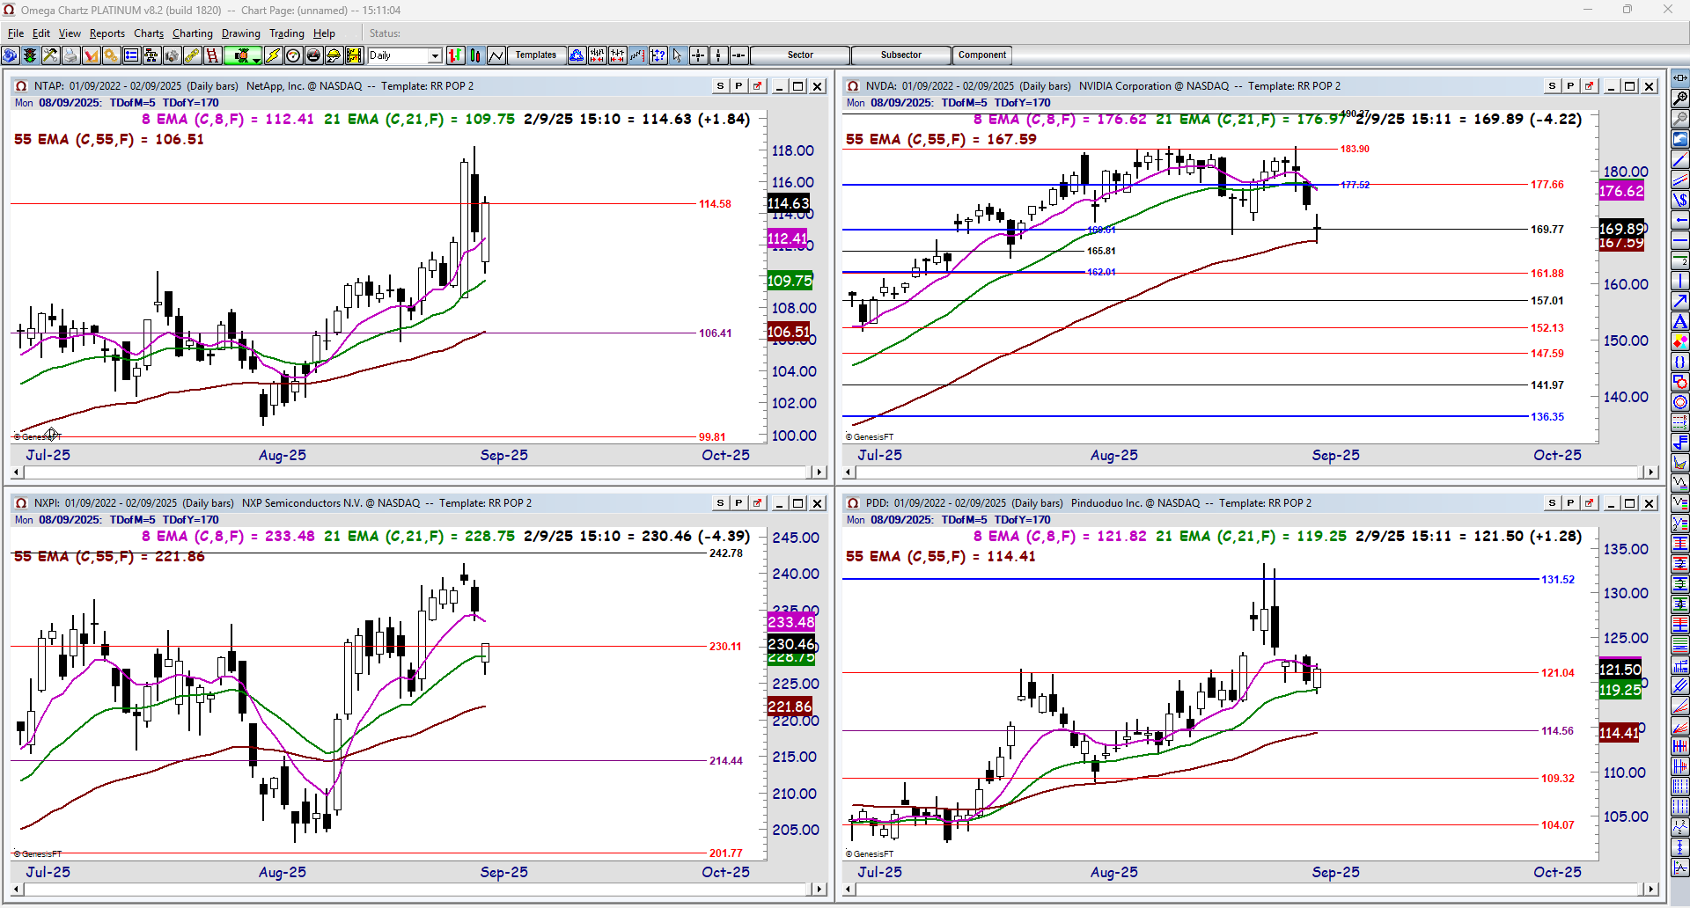Select the dollar sign price tool
1690x908 pixels.
click(1680, 200)
